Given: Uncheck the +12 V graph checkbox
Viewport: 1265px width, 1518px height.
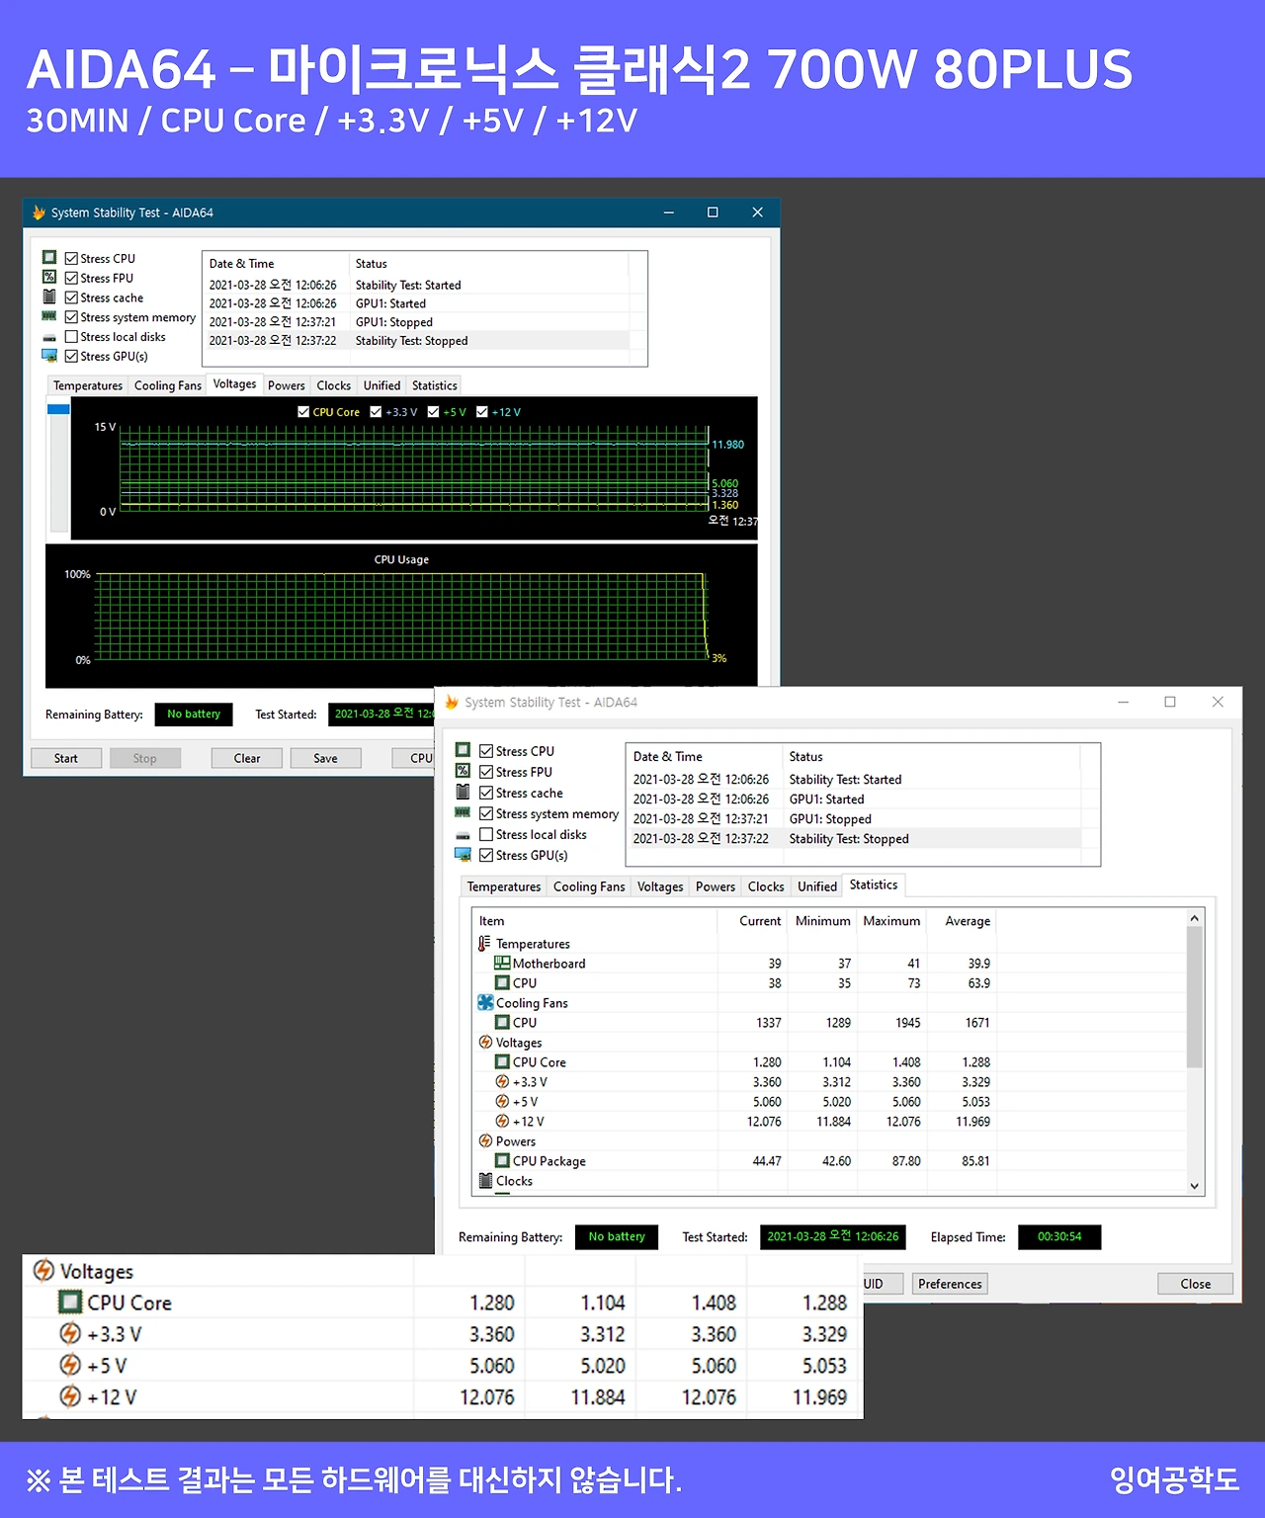Looking at the screenshot, I should [x=481, y=411].
